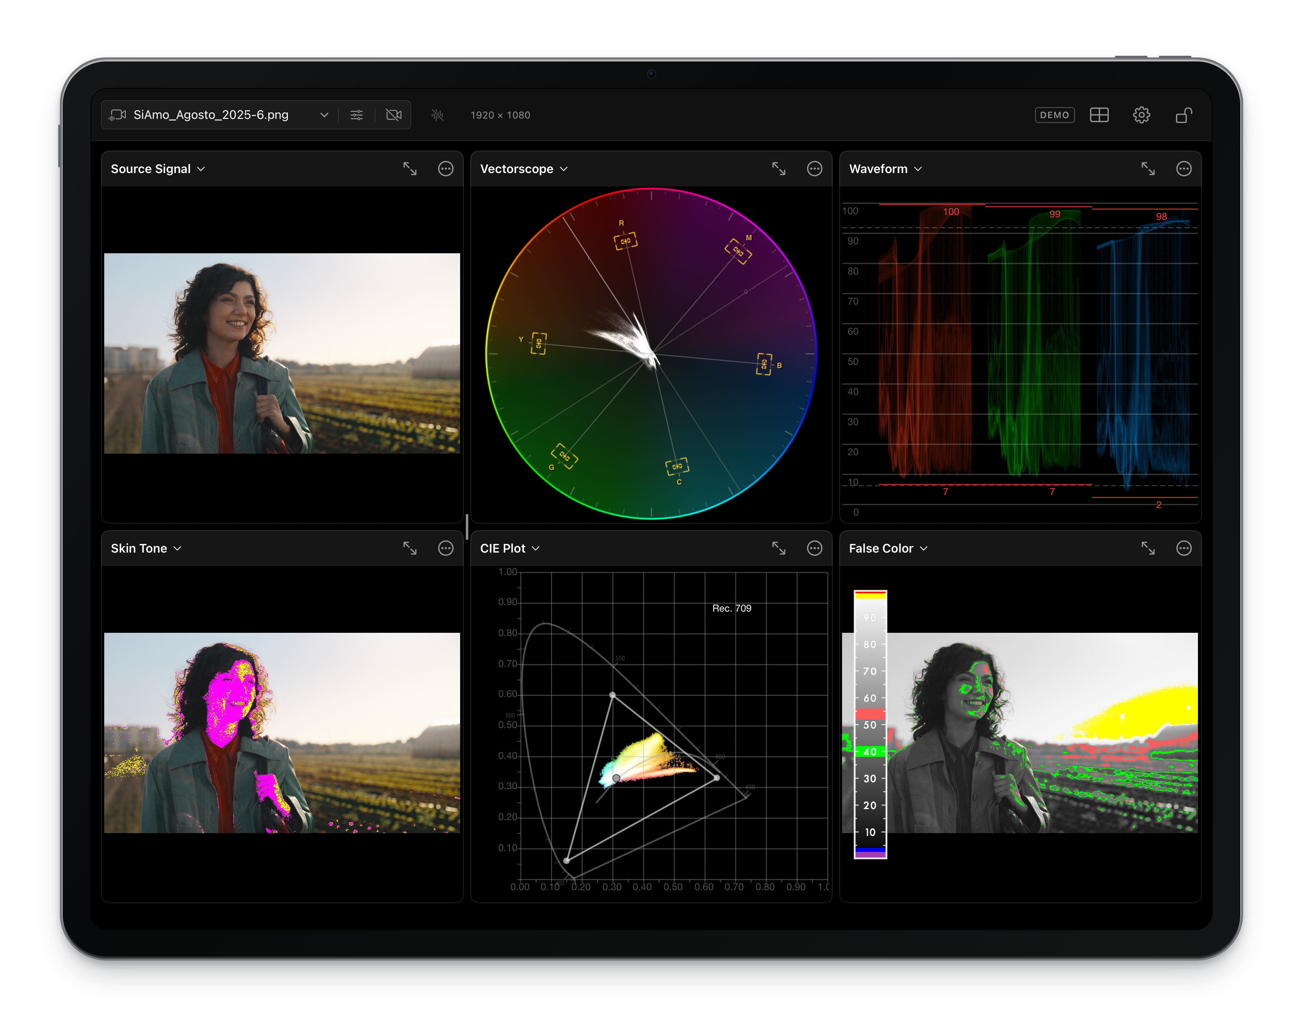Expand the False Color panel to fullscreen

point(1148,548)
